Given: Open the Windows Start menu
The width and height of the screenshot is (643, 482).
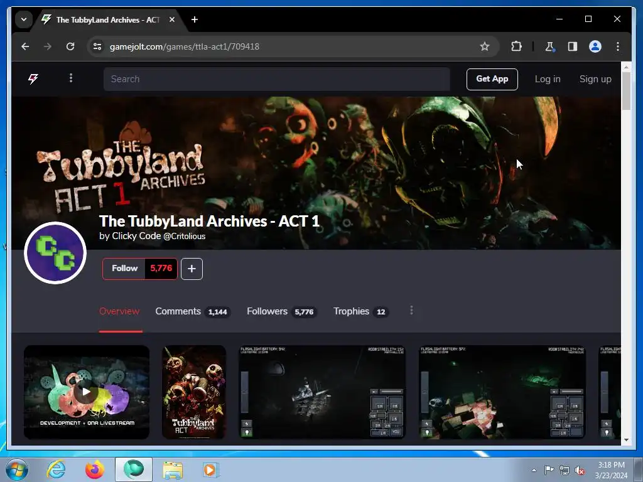Looking at the screenshot, I should click(x=16, y=469).
